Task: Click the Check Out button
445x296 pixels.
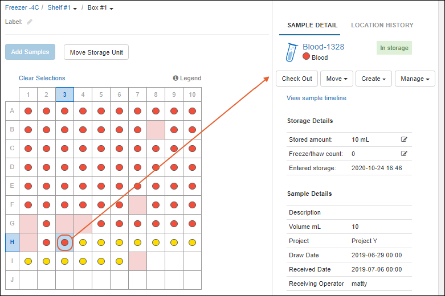Action: (x=296, y=79)
